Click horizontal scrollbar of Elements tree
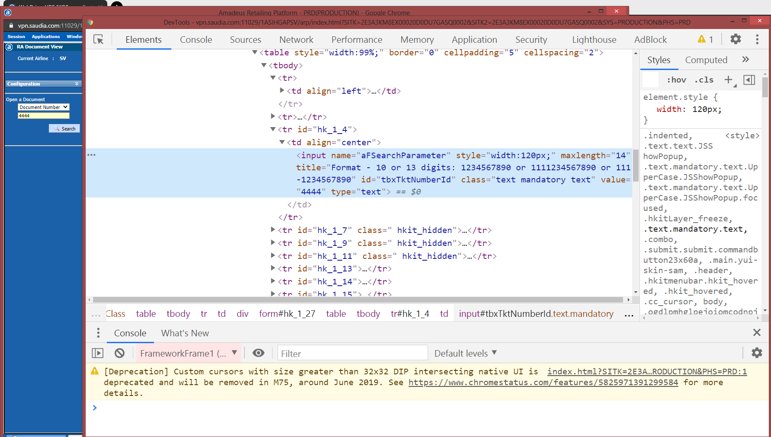 pyautogui.click(x=358, y=300)
